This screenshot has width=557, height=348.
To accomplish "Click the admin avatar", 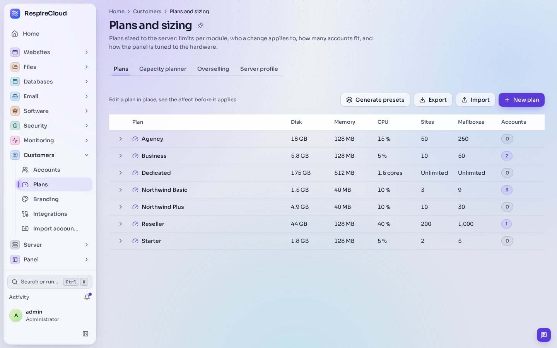I will 16,316.
